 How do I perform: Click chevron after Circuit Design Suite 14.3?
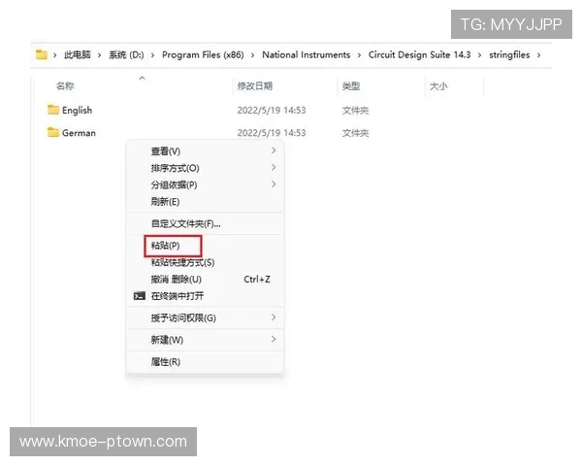coord(479,55)
